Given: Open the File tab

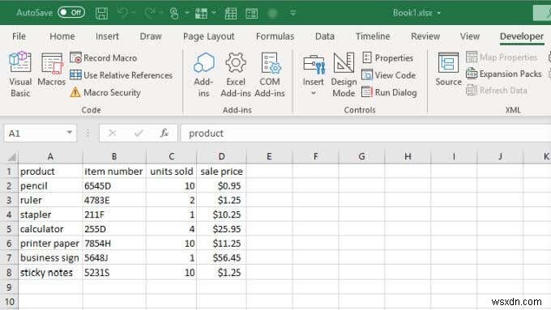Looking at the screenshot, I should coord(19,36).
